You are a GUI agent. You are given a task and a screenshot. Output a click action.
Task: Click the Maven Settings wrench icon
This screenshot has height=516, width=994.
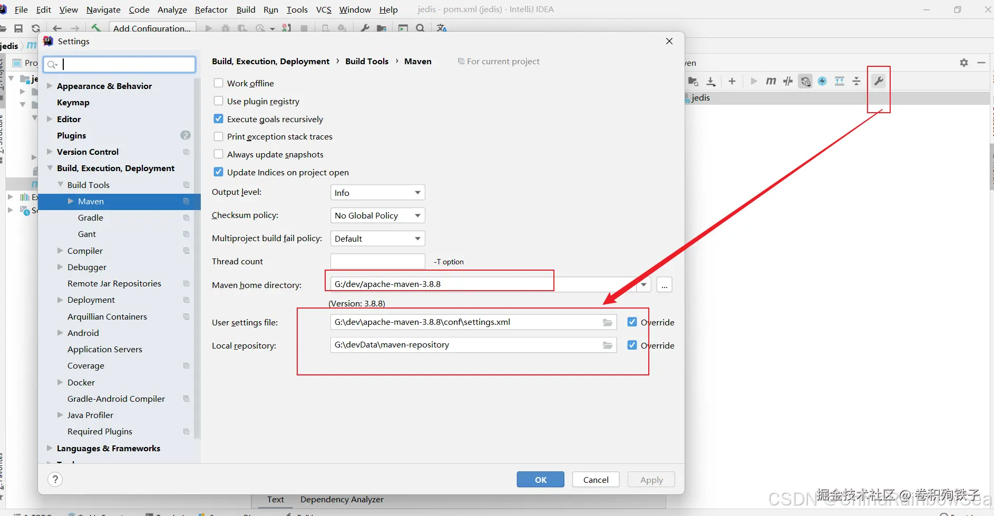point(879,81)
